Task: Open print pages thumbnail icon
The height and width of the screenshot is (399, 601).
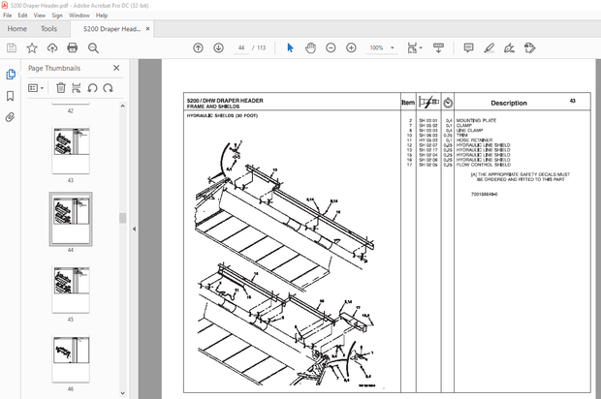Action: (77, 88)
